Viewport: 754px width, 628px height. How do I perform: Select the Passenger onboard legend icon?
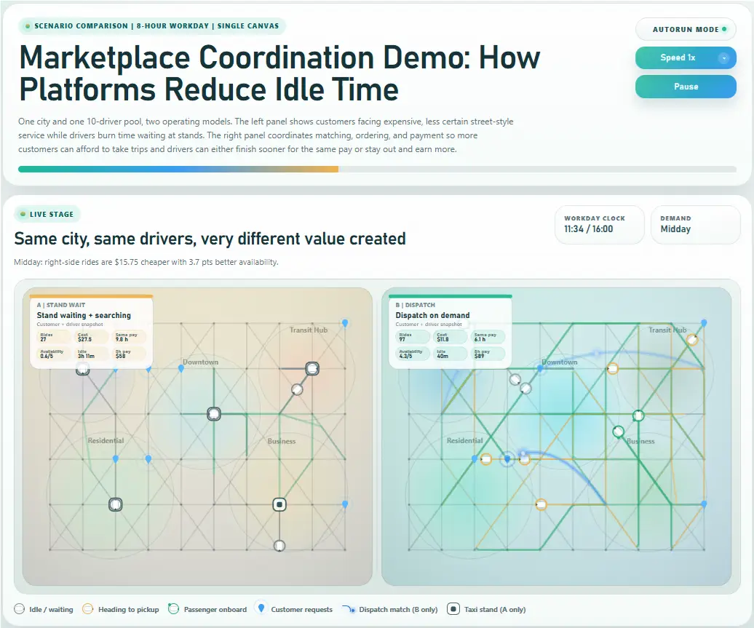coord(175,609)
